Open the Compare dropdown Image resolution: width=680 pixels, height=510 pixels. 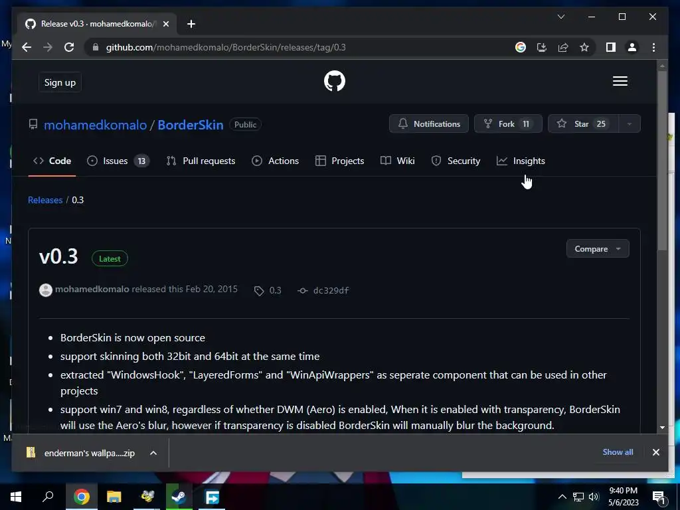pyautogui.click(x=598, y=248)
